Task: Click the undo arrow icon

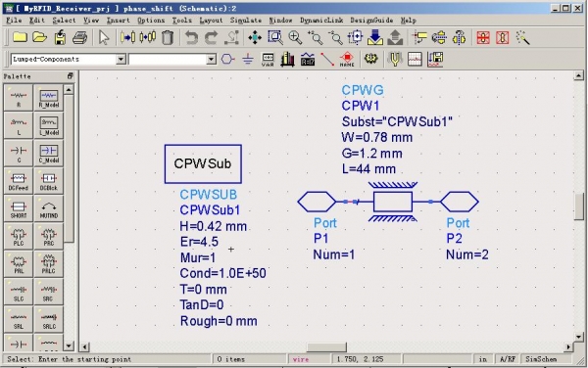Action: click(x=191, y=37)
